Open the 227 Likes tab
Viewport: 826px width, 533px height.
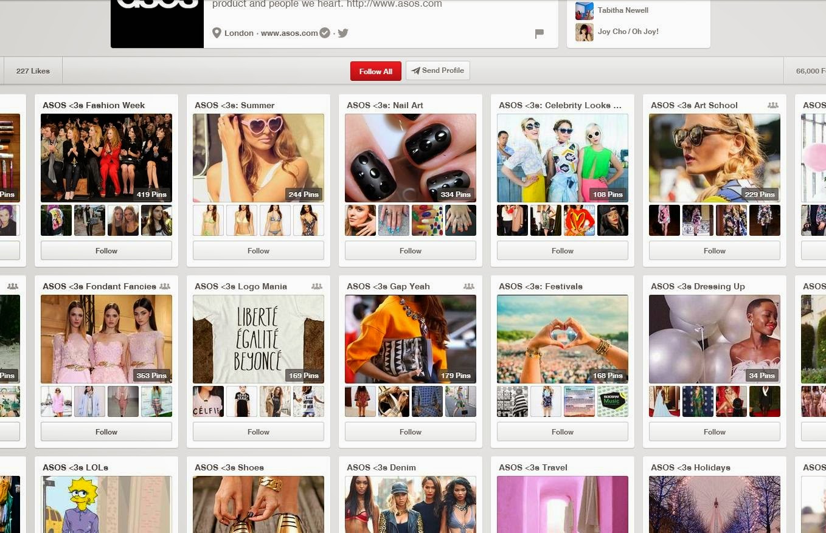[x=33, y=71]
